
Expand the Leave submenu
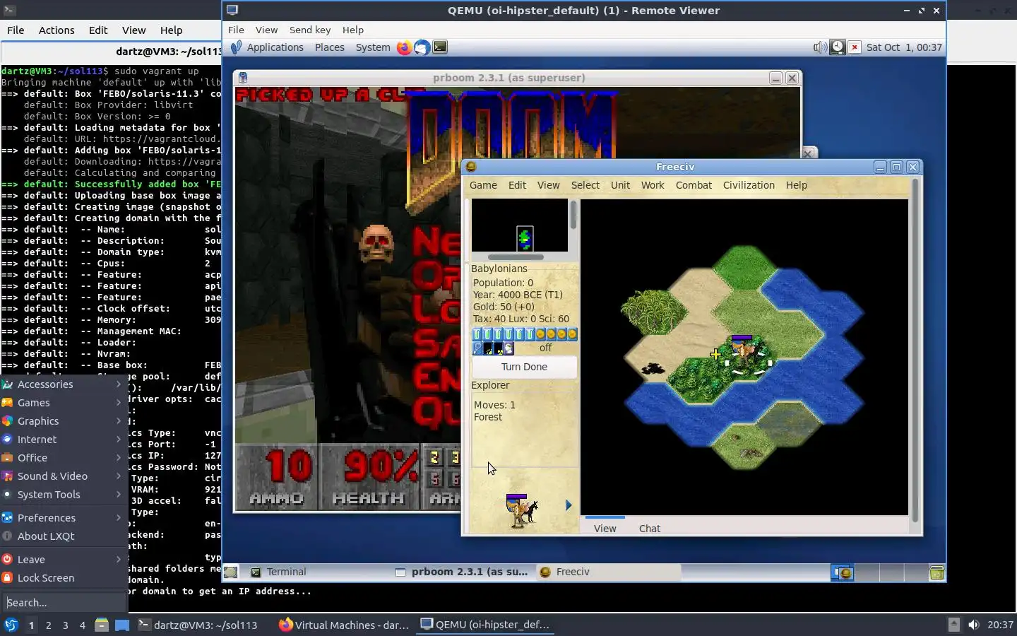[x=63, y=560]
